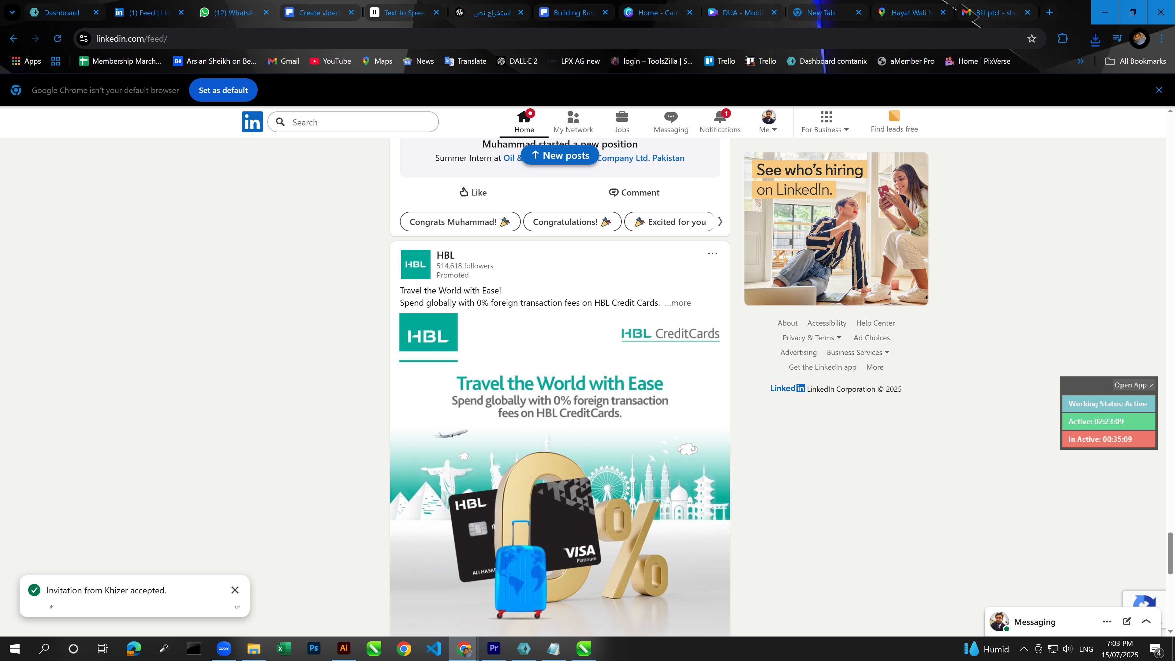
Task: Open the tab search dropdown arrow
Action: [x=12, y=12]
